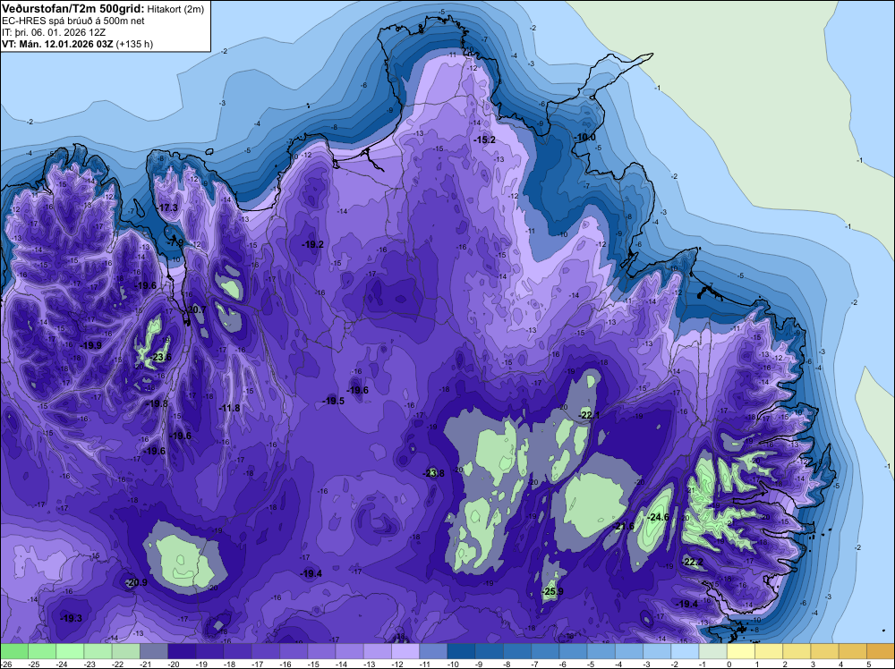Select the sky blue legend swatch labelled -4
This screenshot has height=669, width=895.
629,651
